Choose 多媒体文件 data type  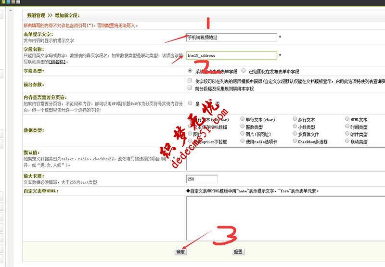295,134
